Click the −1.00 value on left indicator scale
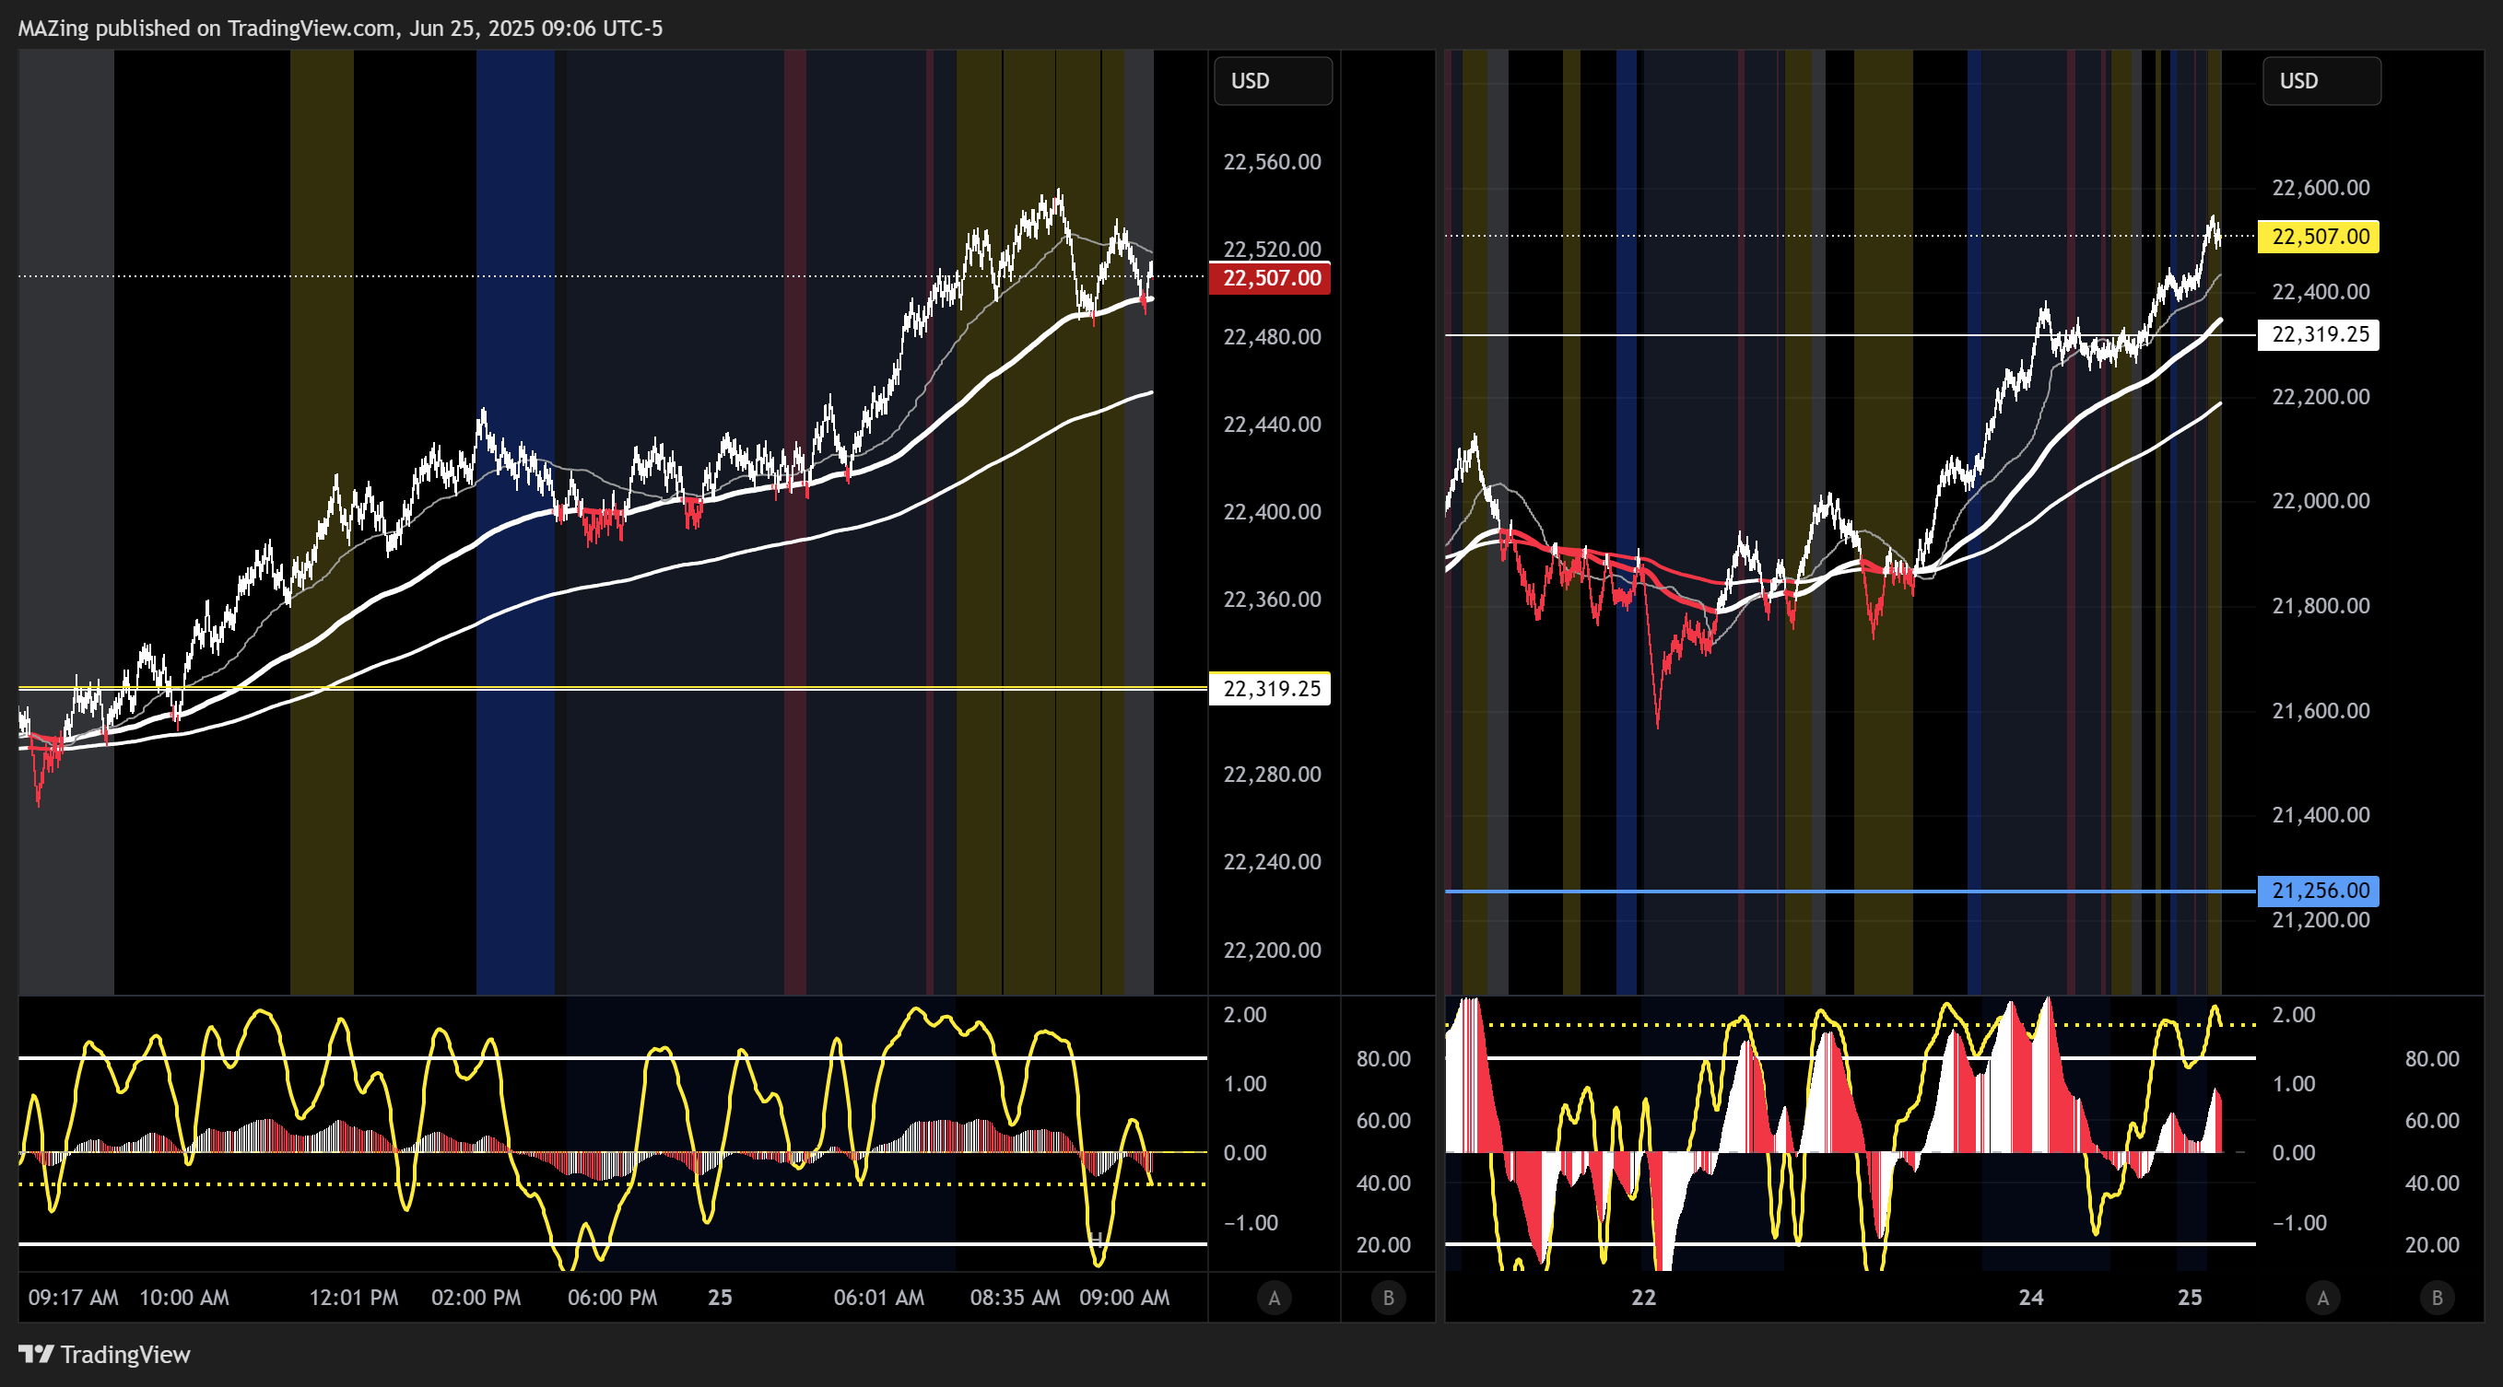This screenshot has height=1387, width=2503. (1250, 1223)
